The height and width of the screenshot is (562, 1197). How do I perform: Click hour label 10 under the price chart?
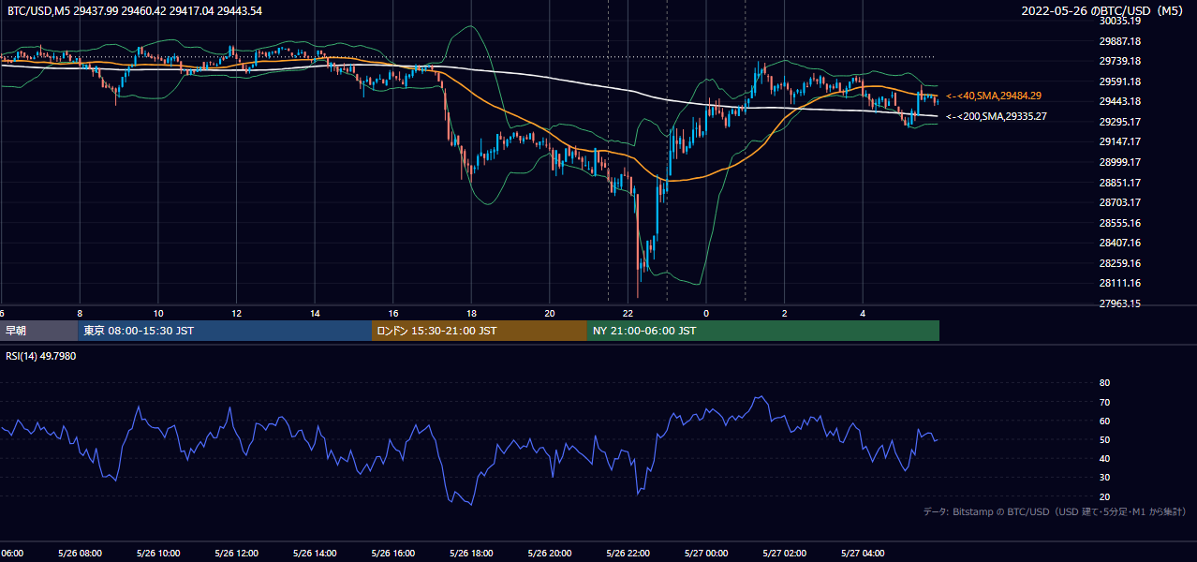[x=158, y=314]
